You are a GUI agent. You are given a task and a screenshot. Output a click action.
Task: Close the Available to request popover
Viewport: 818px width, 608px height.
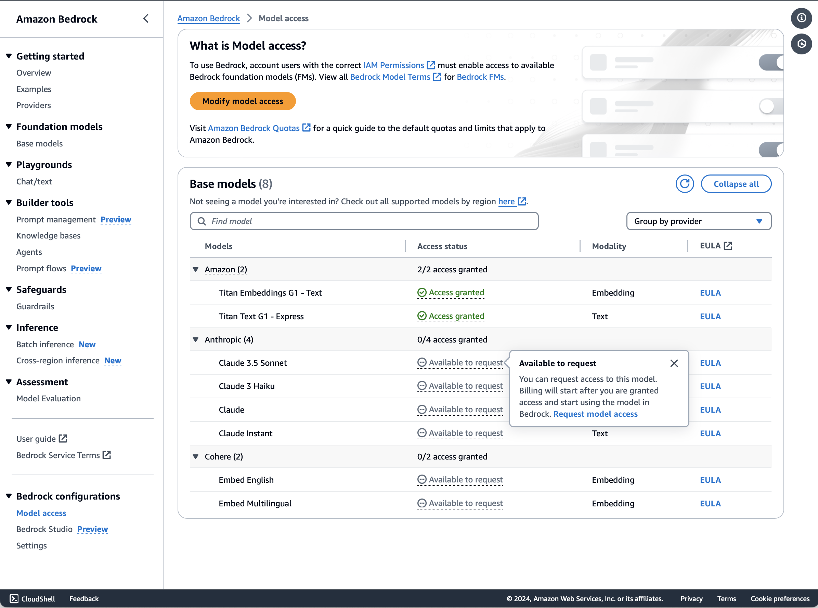point(674,363)
